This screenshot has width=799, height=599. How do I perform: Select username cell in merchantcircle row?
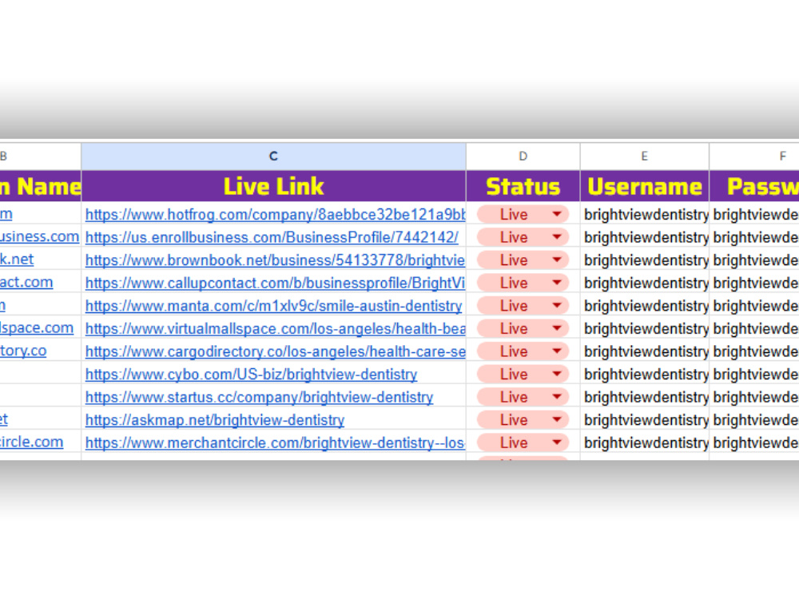(644, 442)
